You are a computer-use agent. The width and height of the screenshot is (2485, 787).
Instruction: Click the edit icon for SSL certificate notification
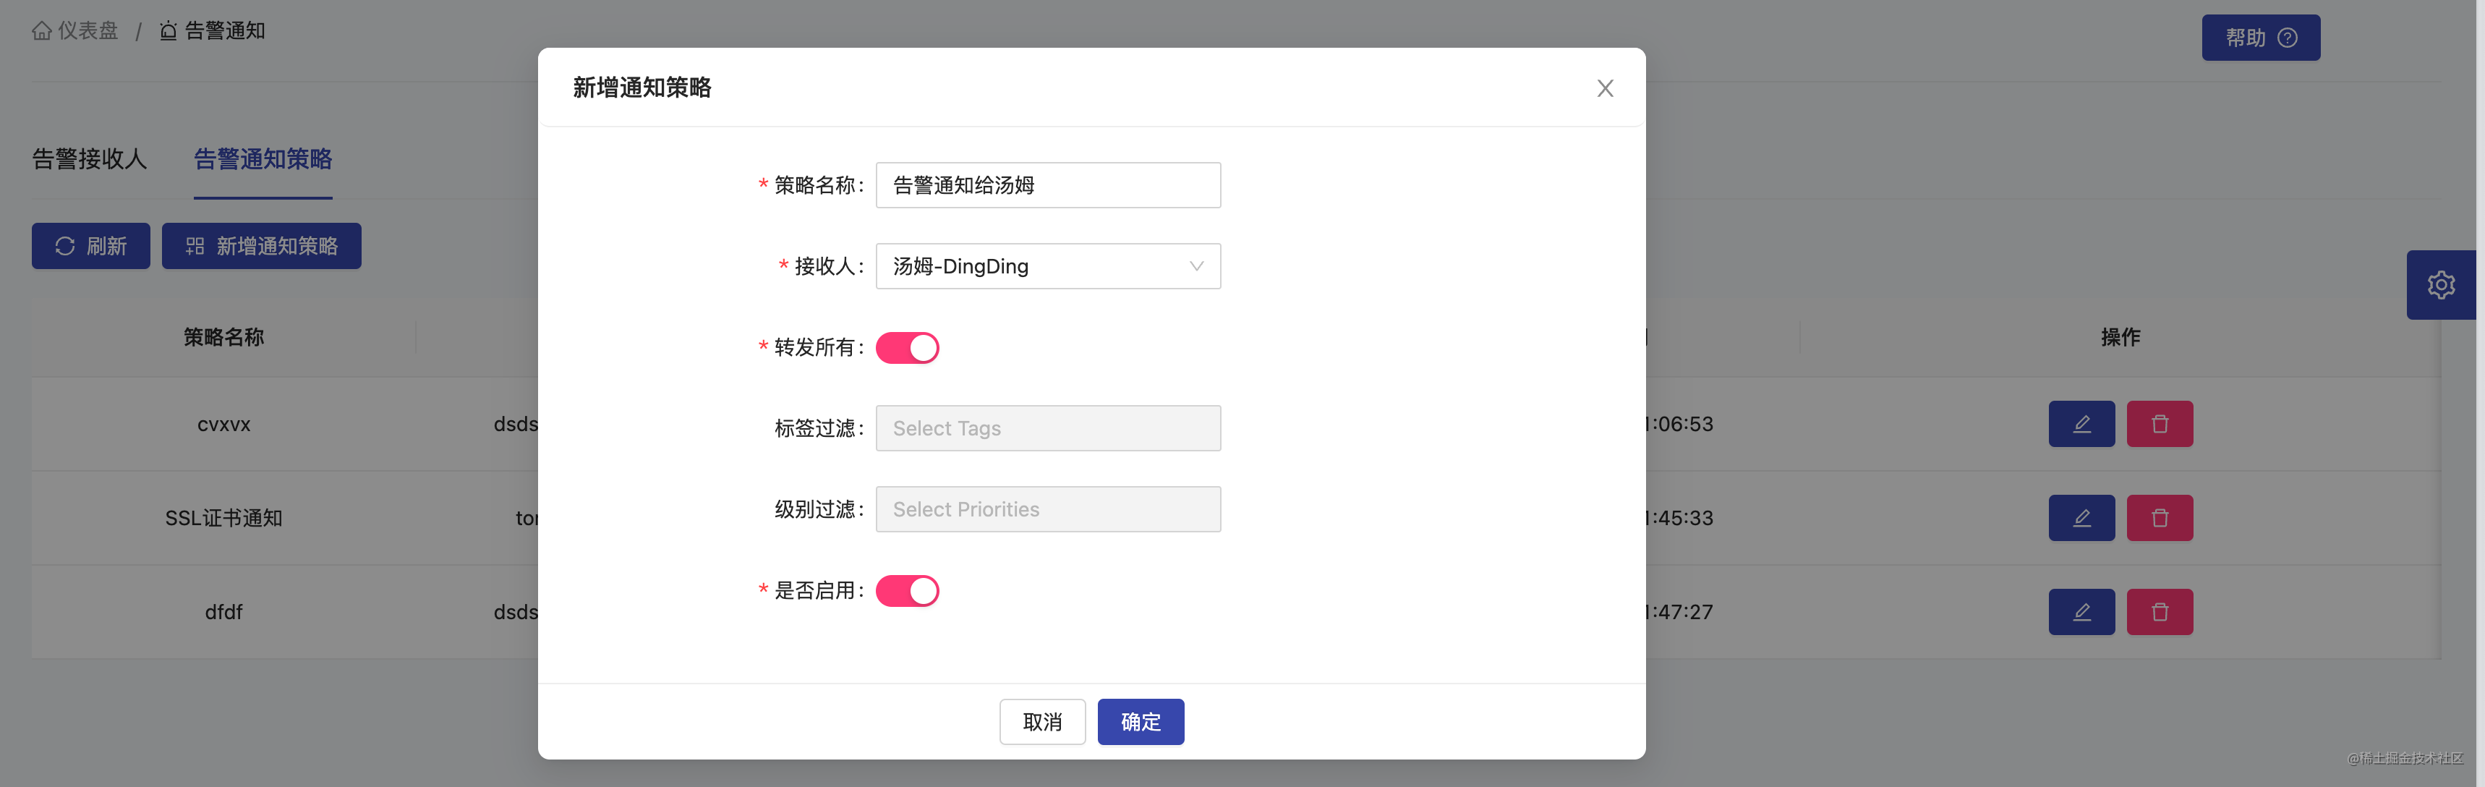(2081, 516)
